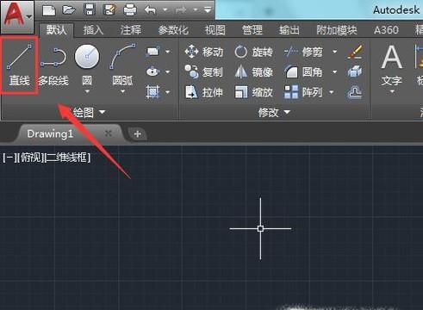This screenshot has height=310, width=423.
Task: Open the 修剪 trim dropdown arrow
Action: coord(335,52)
